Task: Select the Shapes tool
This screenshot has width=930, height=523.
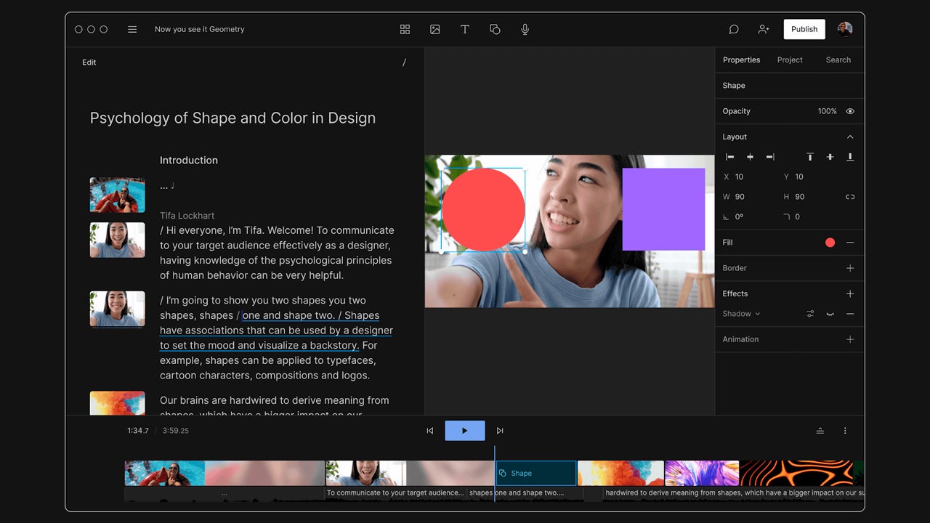Action: 495,29
